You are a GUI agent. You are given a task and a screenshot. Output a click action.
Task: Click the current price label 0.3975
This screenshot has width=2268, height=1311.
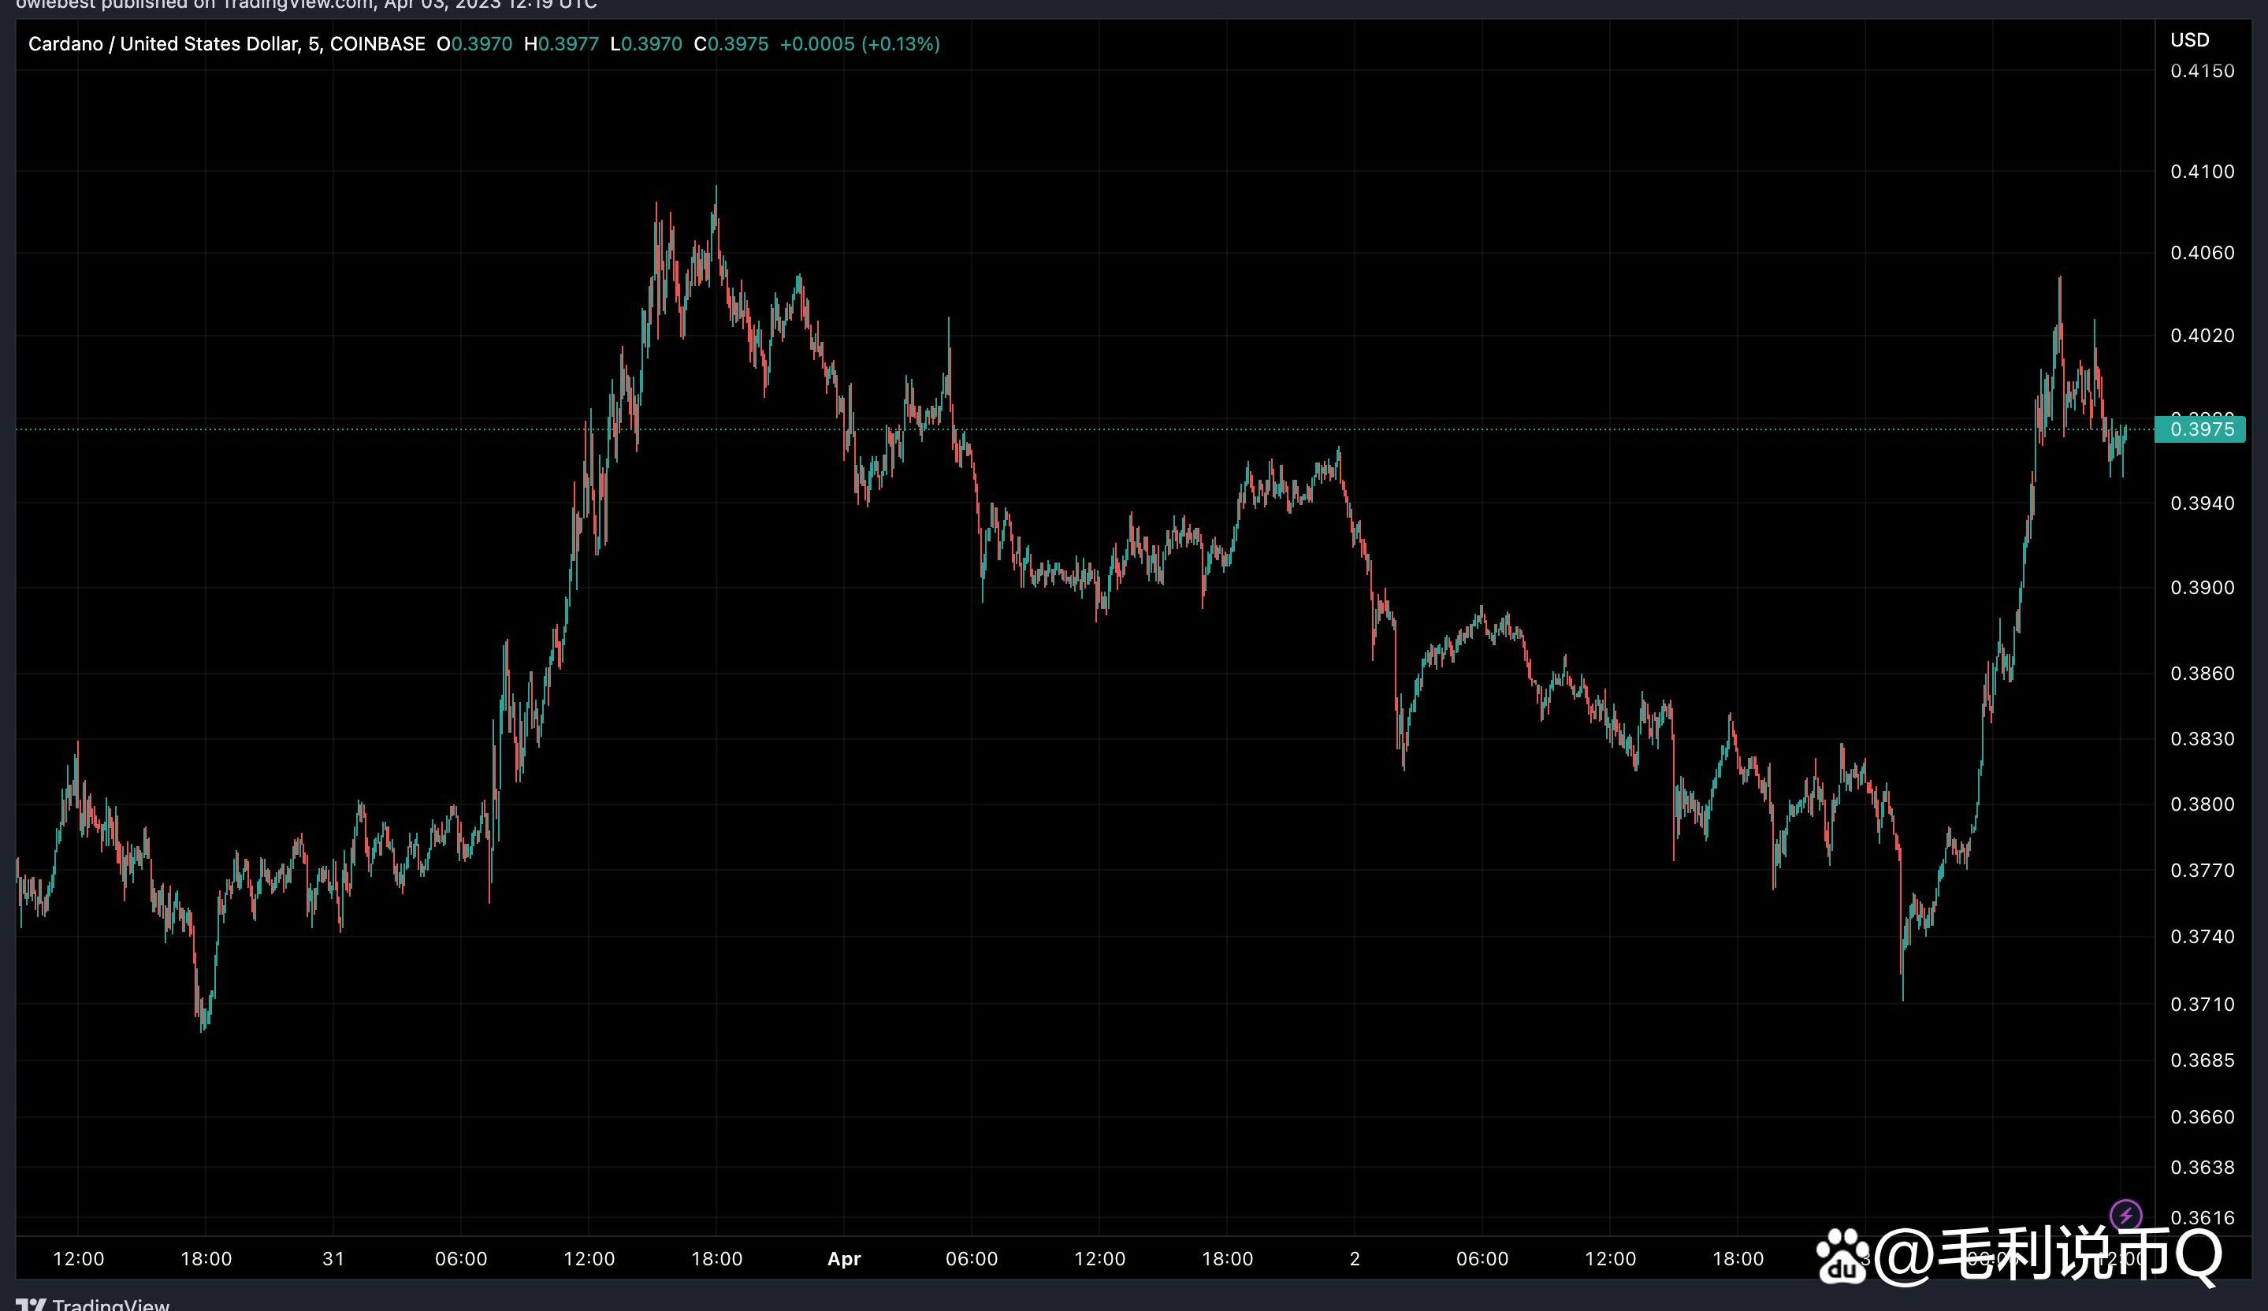click(2199, 429)
